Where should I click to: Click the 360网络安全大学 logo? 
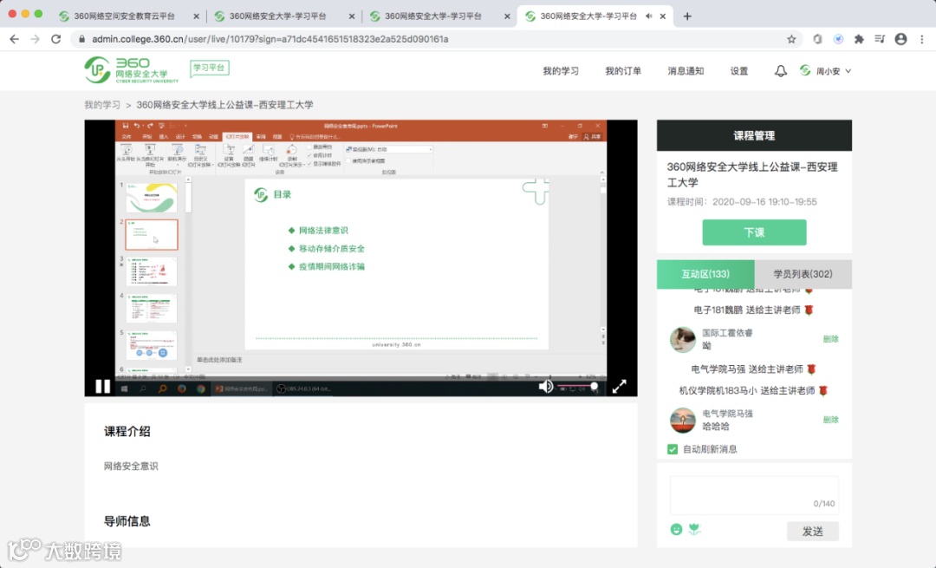coord(132,70)
